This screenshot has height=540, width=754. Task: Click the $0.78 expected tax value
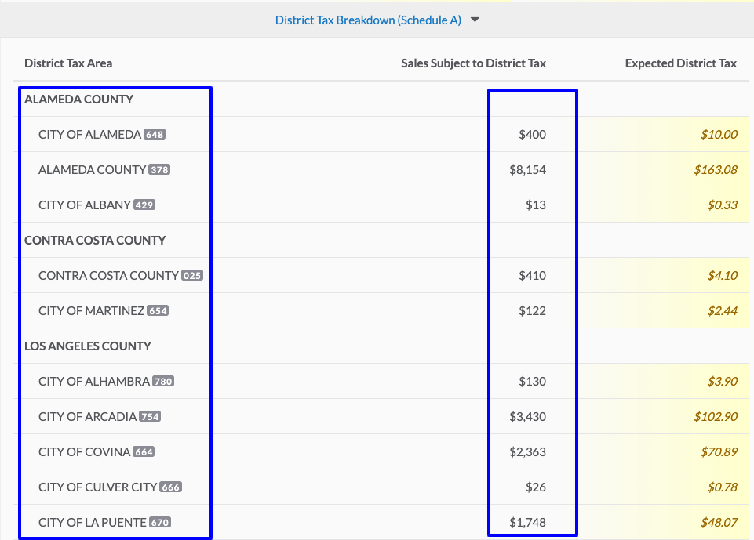click(723, 487)
